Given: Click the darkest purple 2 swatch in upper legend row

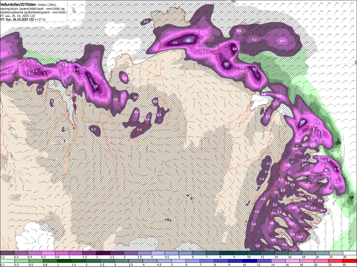Looking at the screenshot, I should pos(103,253).
